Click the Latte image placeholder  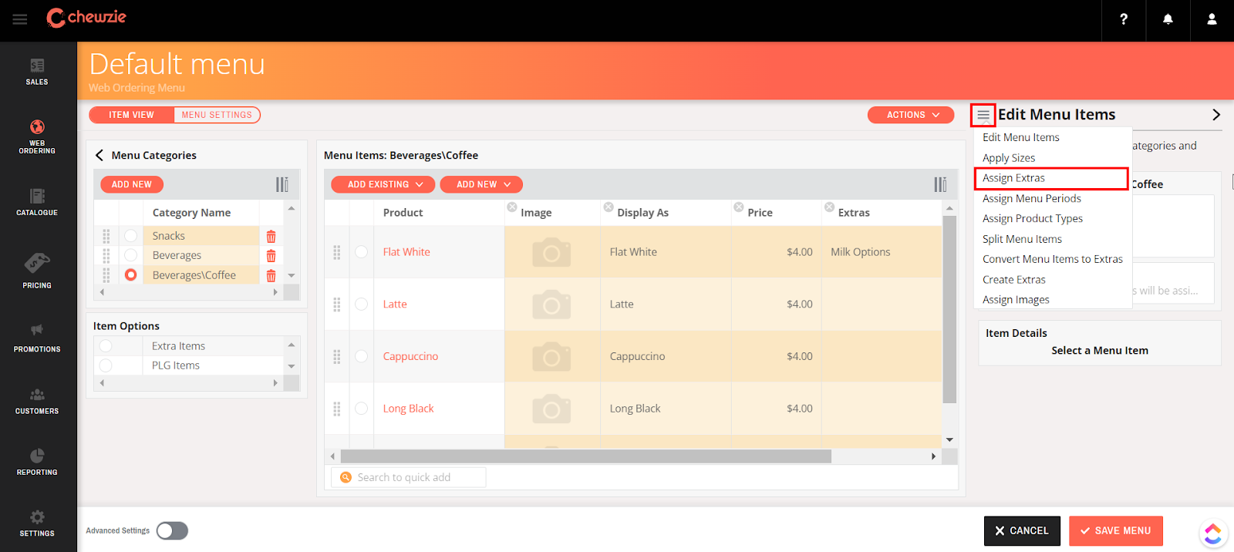pyautogui.click(x=551, y=305)
